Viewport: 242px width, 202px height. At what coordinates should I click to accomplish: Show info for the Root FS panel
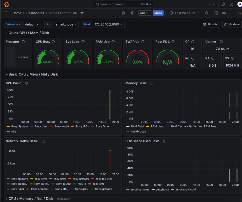tap(173, 42)
